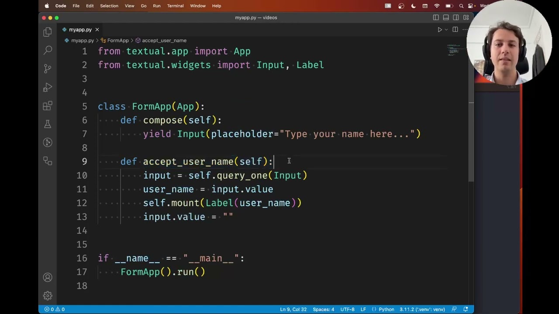Click 'query_one' on line 10
559x314 pixels.
(242, 175)
